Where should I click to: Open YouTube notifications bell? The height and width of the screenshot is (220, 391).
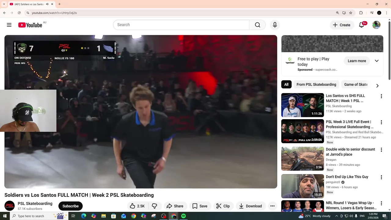(x=361, y=25)
